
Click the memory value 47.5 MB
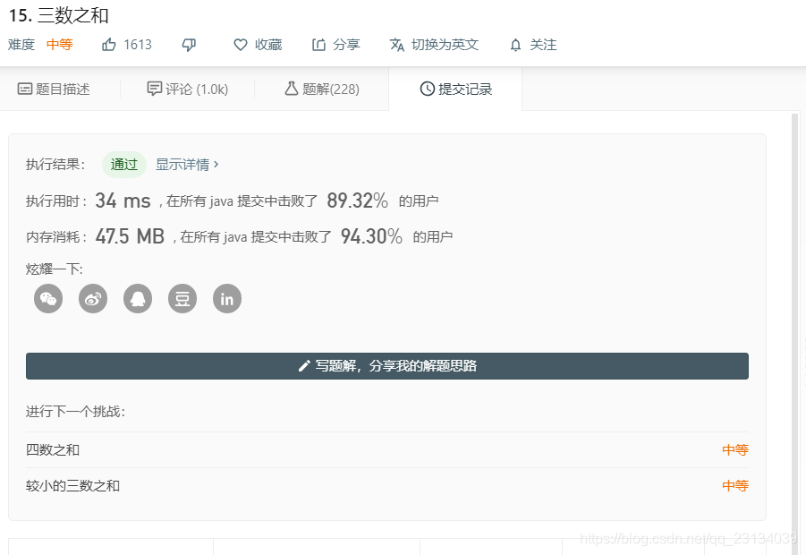pos(130,236)
